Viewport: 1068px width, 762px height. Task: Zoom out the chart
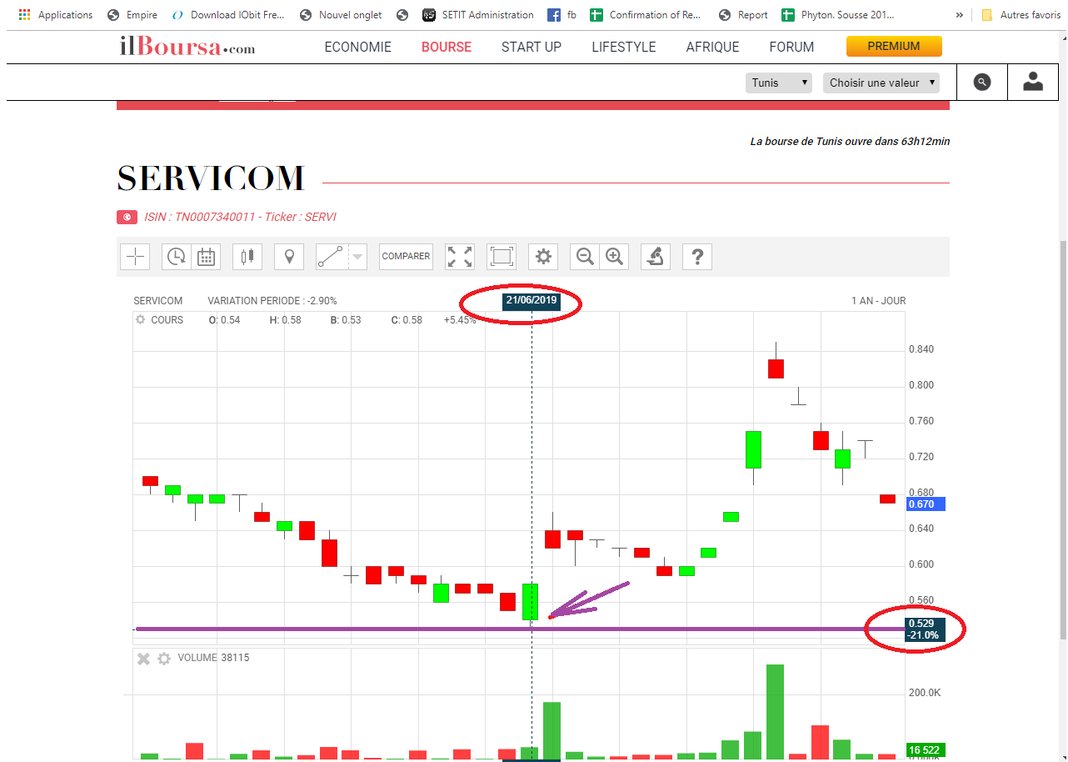point(586,257)
